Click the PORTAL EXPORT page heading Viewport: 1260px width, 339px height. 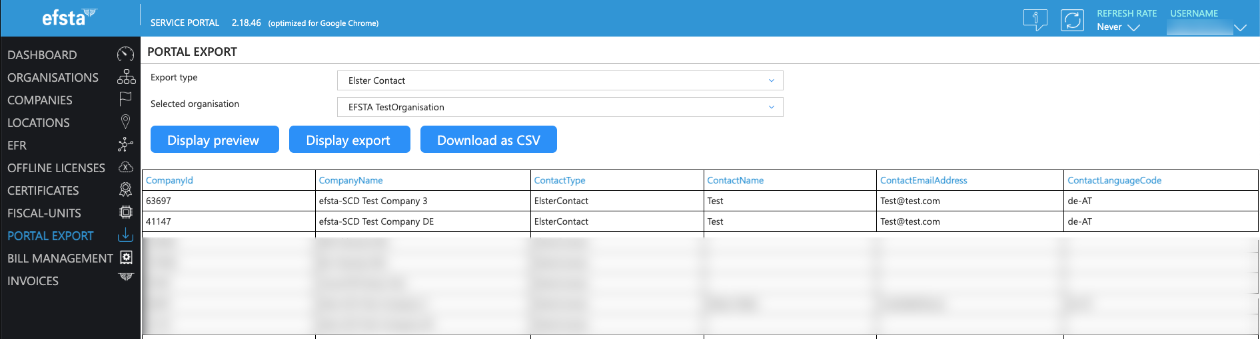point(192,52)
